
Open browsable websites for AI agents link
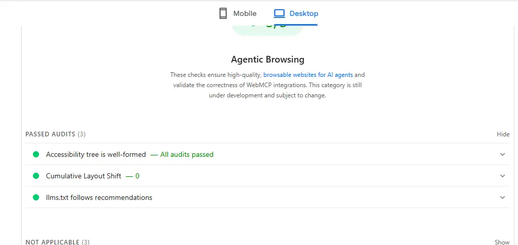pos(308,75)
